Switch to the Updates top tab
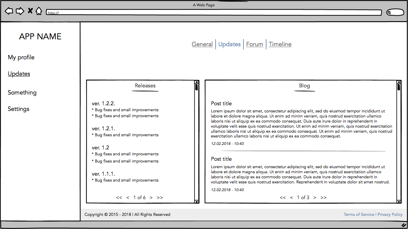Image resolution: width=408 pixels, height=229 pixels. [x=229, y=44]
